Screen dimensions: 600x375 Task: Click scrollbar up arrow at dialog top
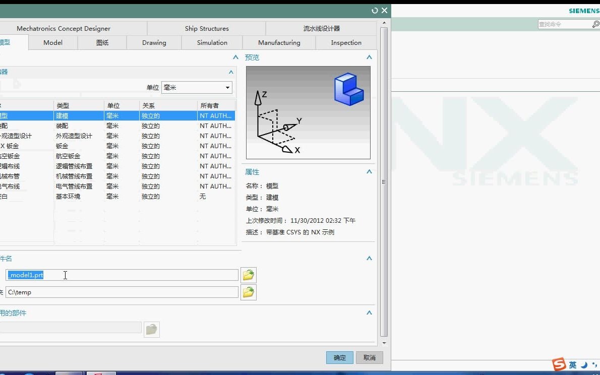(384, 23)
